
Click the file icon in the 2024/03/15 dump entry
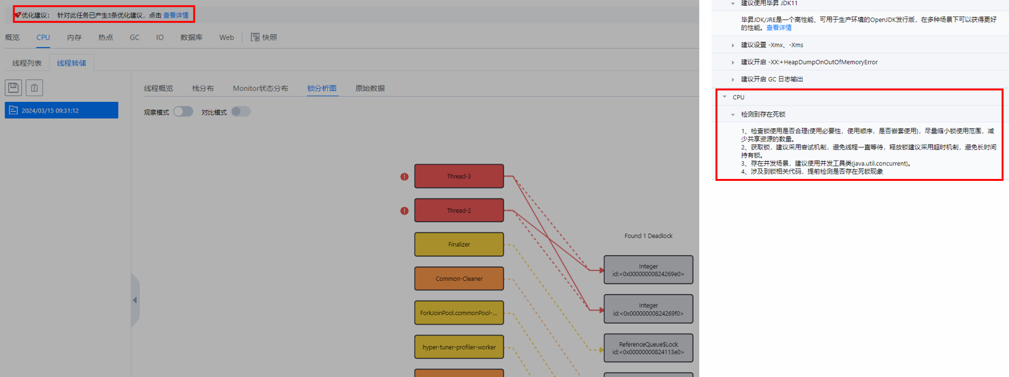[13, 110]
